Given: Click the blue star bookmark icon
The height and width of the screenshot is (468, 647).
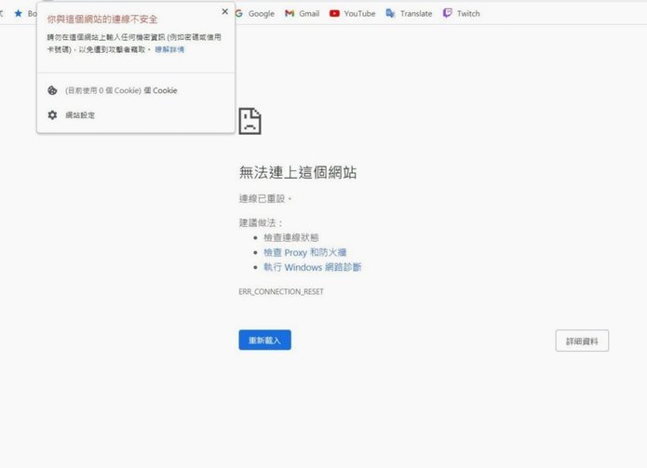Looking at the screenshot, I should tap(19, 14).
